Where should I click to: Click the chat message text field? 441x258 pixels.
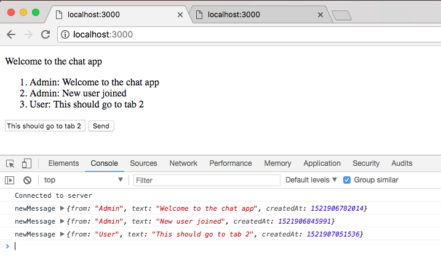44,126
